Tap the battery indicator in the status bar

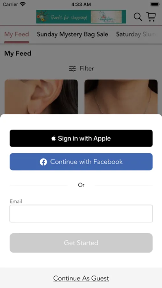click(x=155, y=4)
